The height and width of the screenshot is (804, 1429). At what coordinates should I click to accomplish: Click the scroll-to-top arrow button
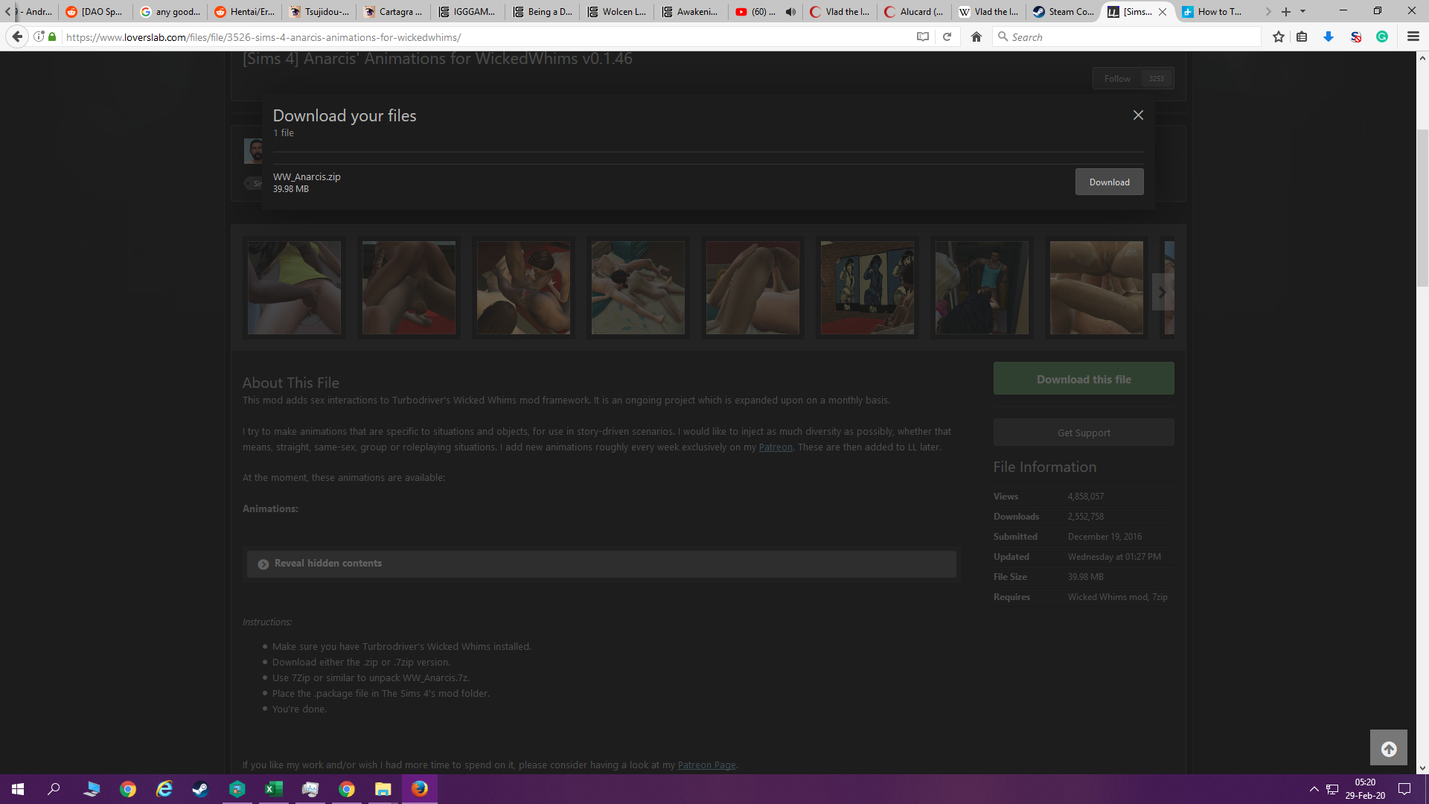pyautogui.click(x=1389, y=748)
